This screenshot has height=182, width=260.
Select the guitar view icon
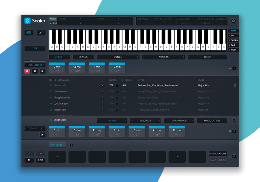(41, 32)
